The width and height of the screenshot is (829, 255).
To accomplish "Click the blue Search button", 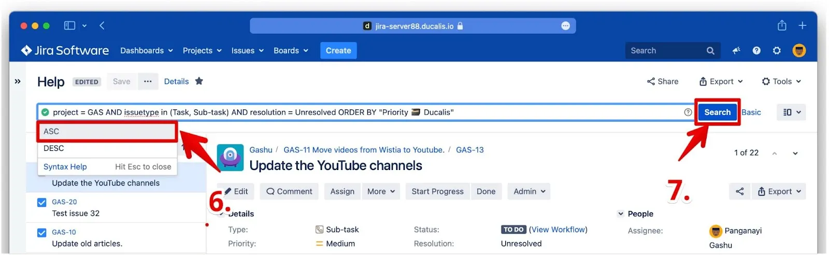I will (717, 112).
